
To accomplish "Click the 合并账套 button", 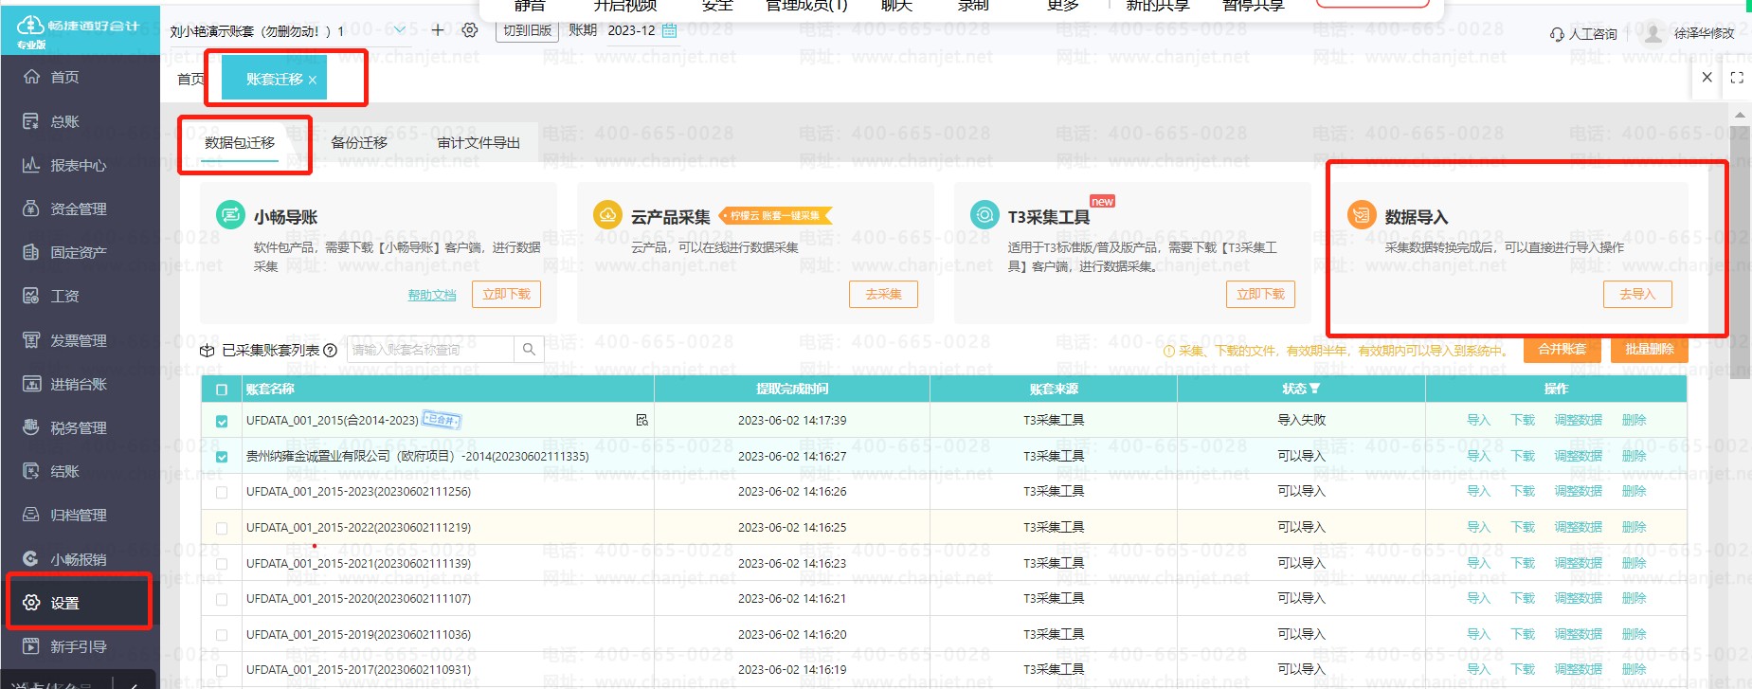I will coord(1562,350).
